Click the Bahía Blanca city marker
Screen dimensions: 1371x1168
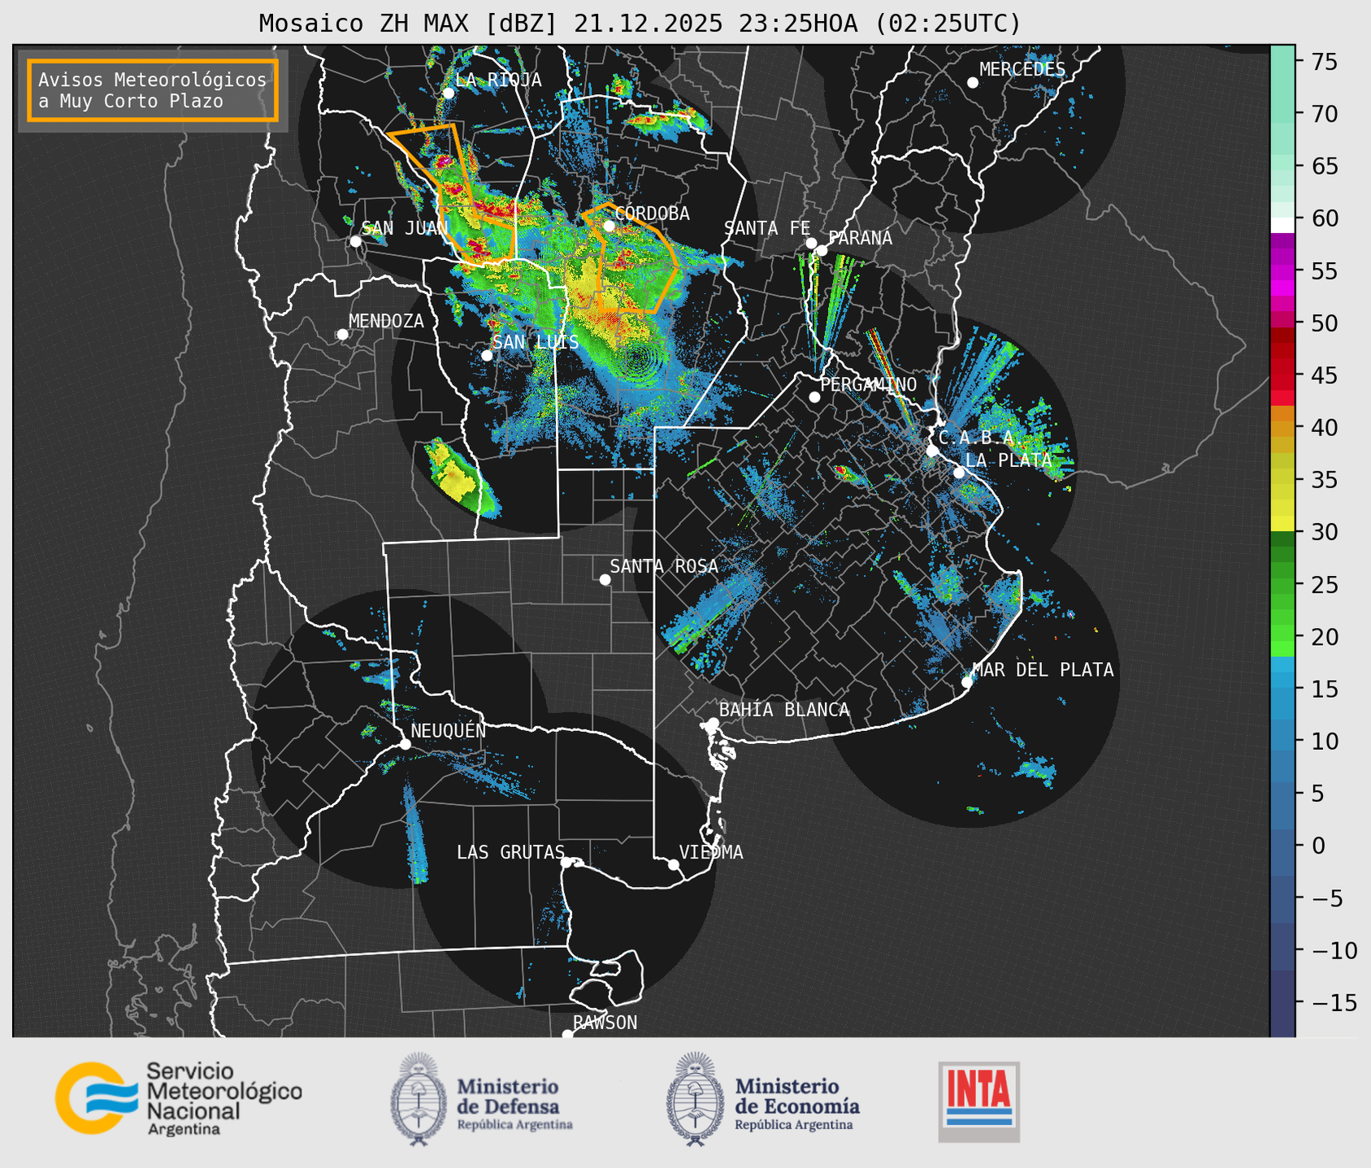(713, 723)
